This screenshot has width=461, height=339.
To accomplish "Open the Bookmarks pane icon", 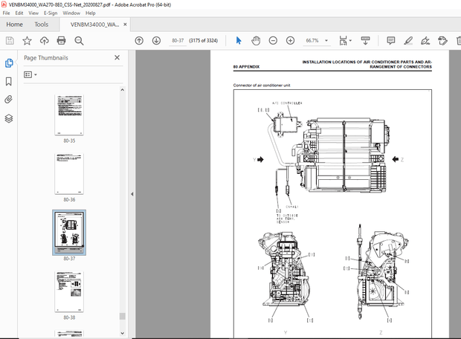I will click(9, 82).
